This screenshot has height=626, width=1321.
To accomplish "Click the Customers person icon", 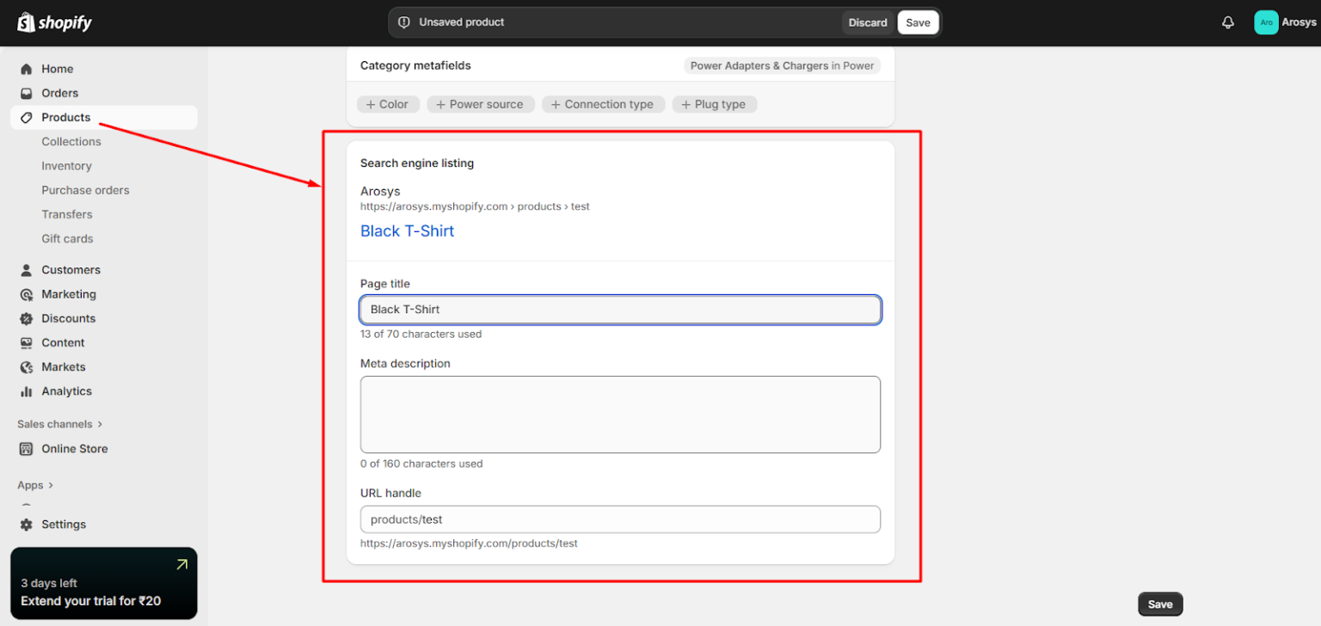I will click(x=26, y=270).
